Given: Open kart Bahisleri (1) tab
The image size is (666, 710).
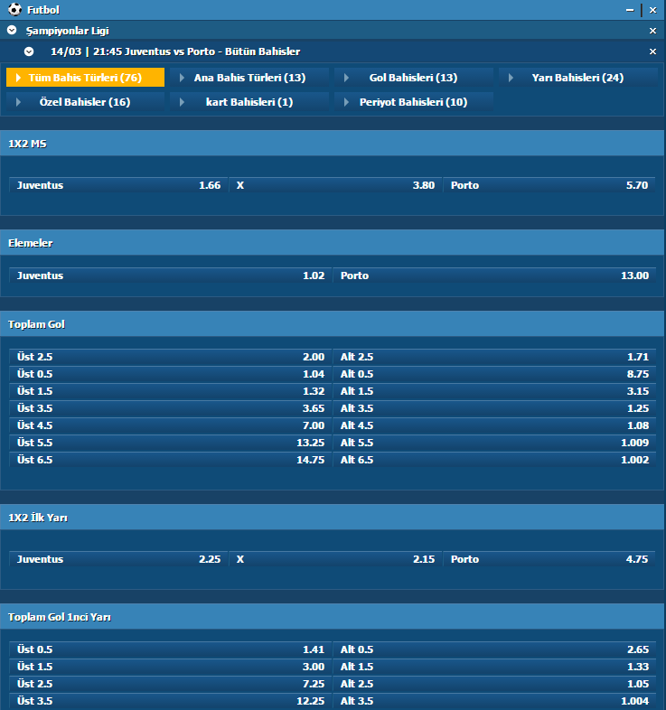Looking at the screenshot, I should tap(249, 102).
